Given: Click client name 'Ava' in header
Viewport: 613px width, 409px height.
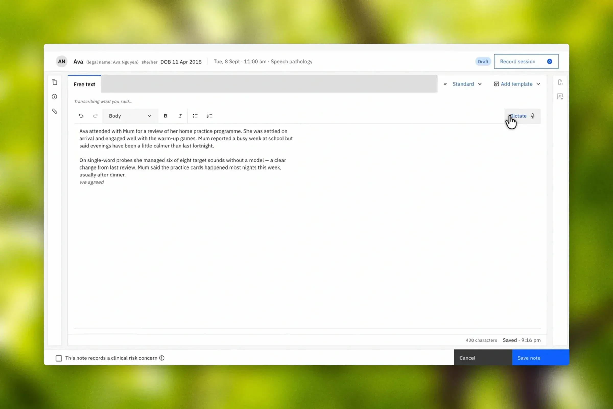Looking at the screenshot, I should pyautogui.click(x=78, y=62).
